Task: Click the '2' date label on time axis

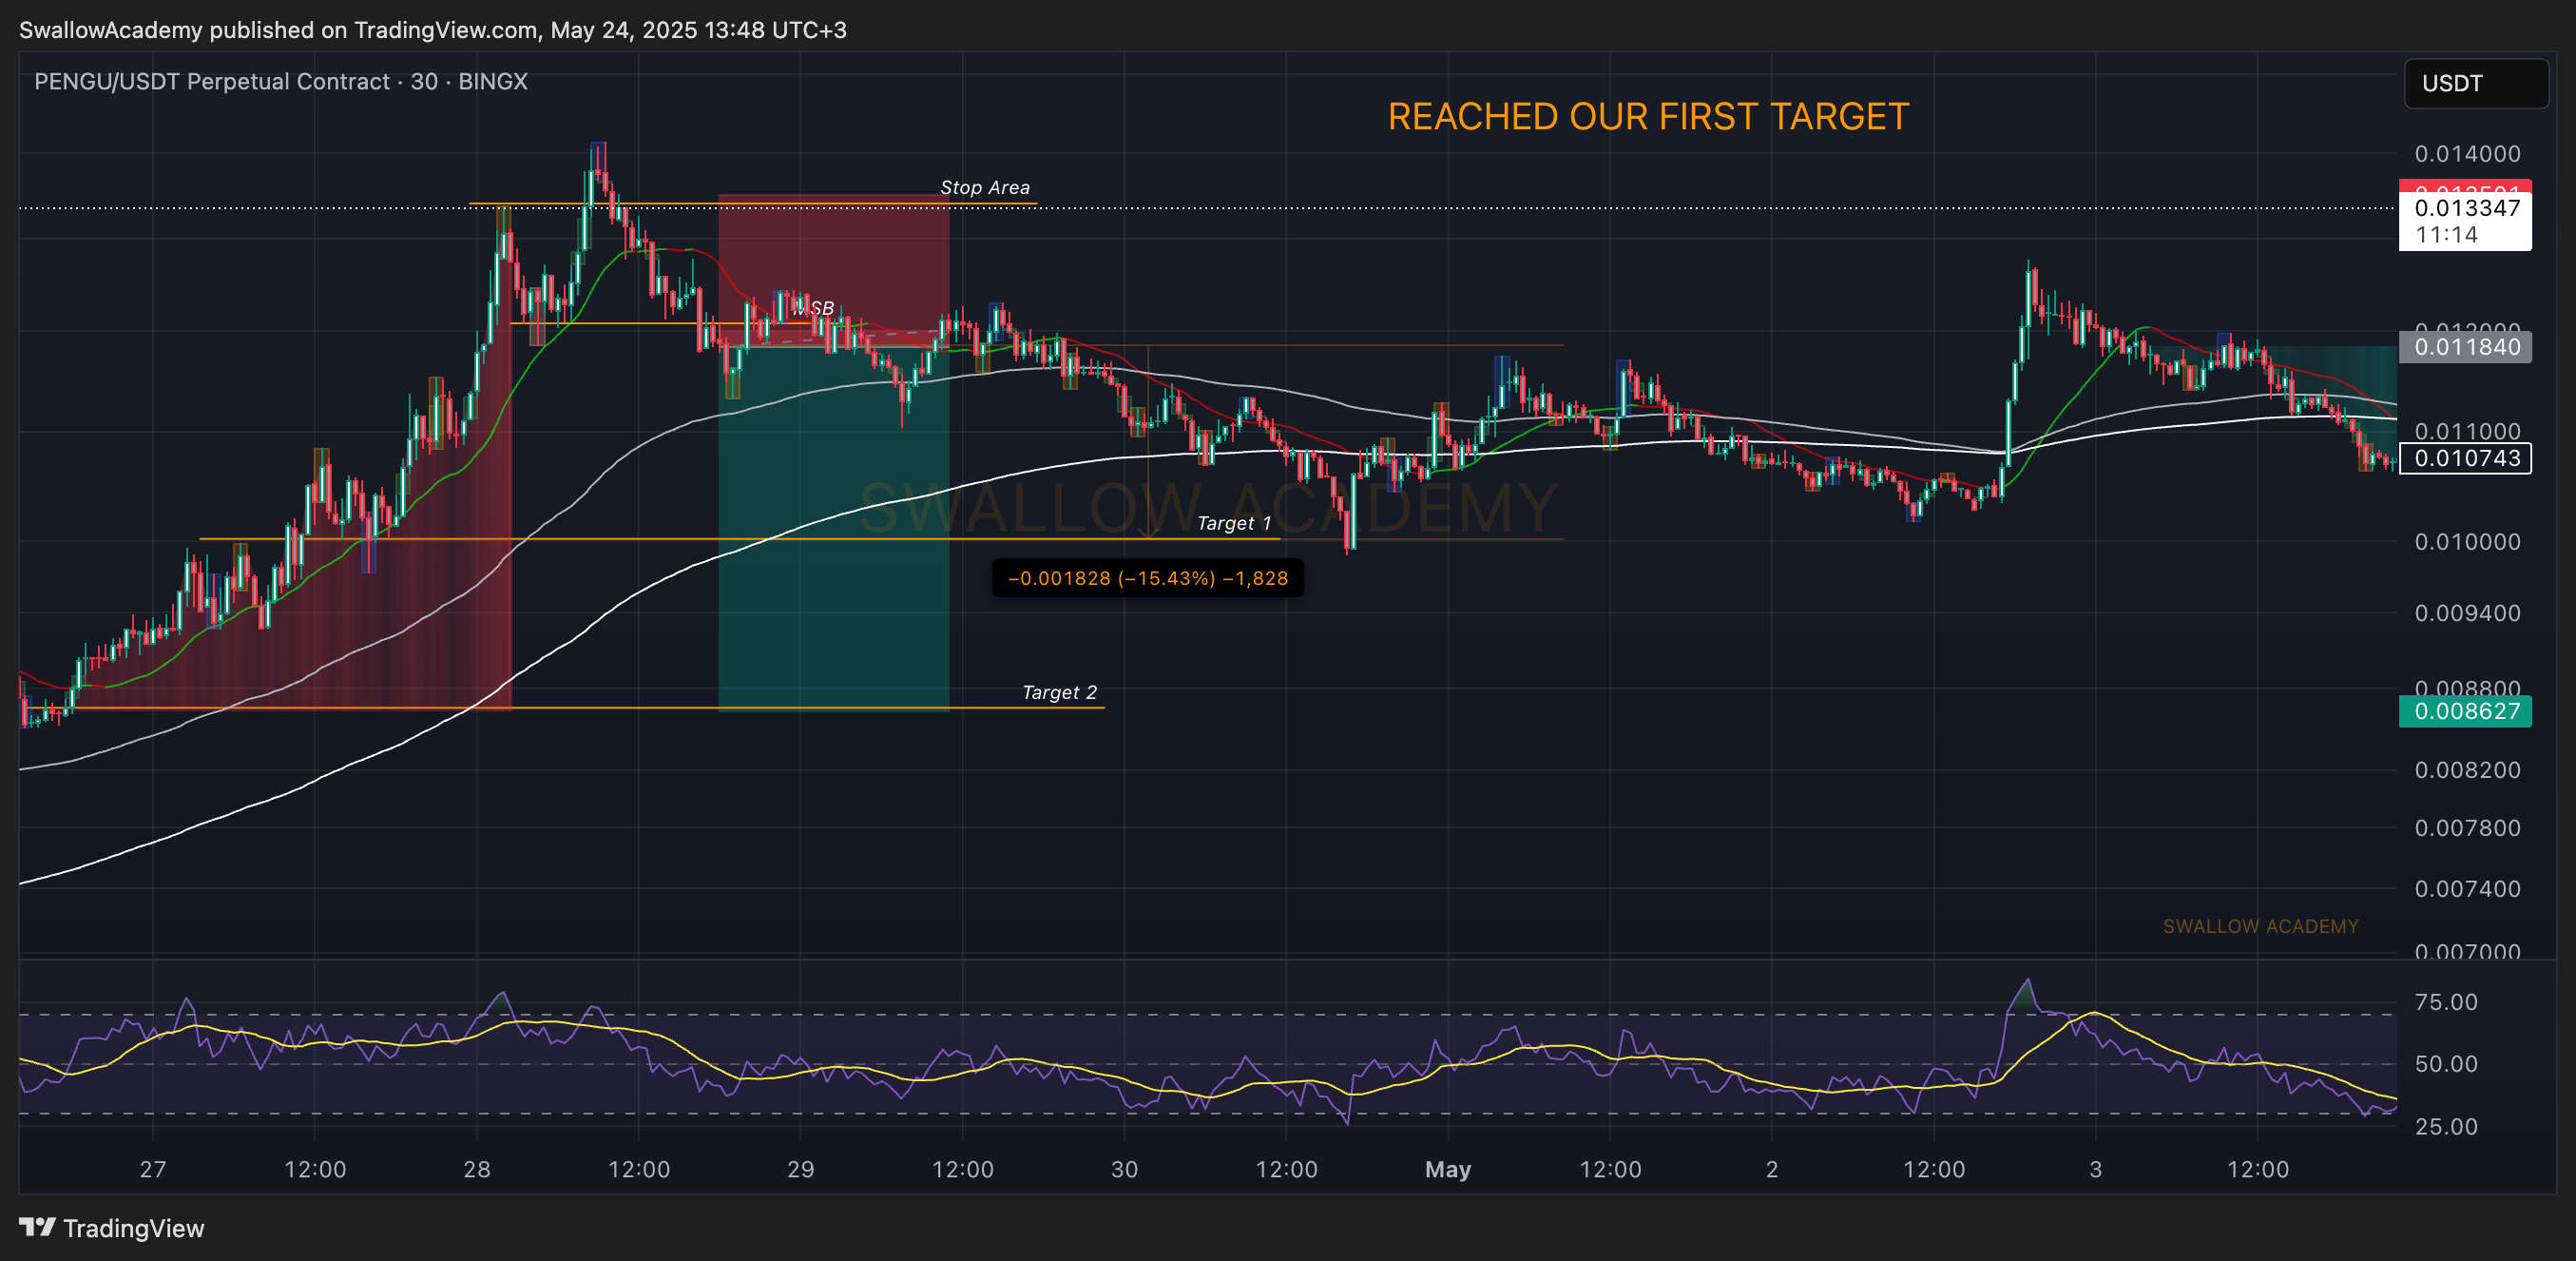Action: coord(1772,1169)
